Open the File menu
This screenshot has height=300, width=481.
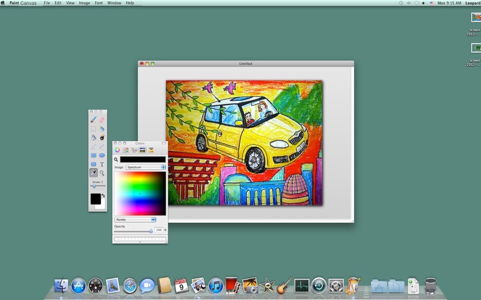coord(47,3)
